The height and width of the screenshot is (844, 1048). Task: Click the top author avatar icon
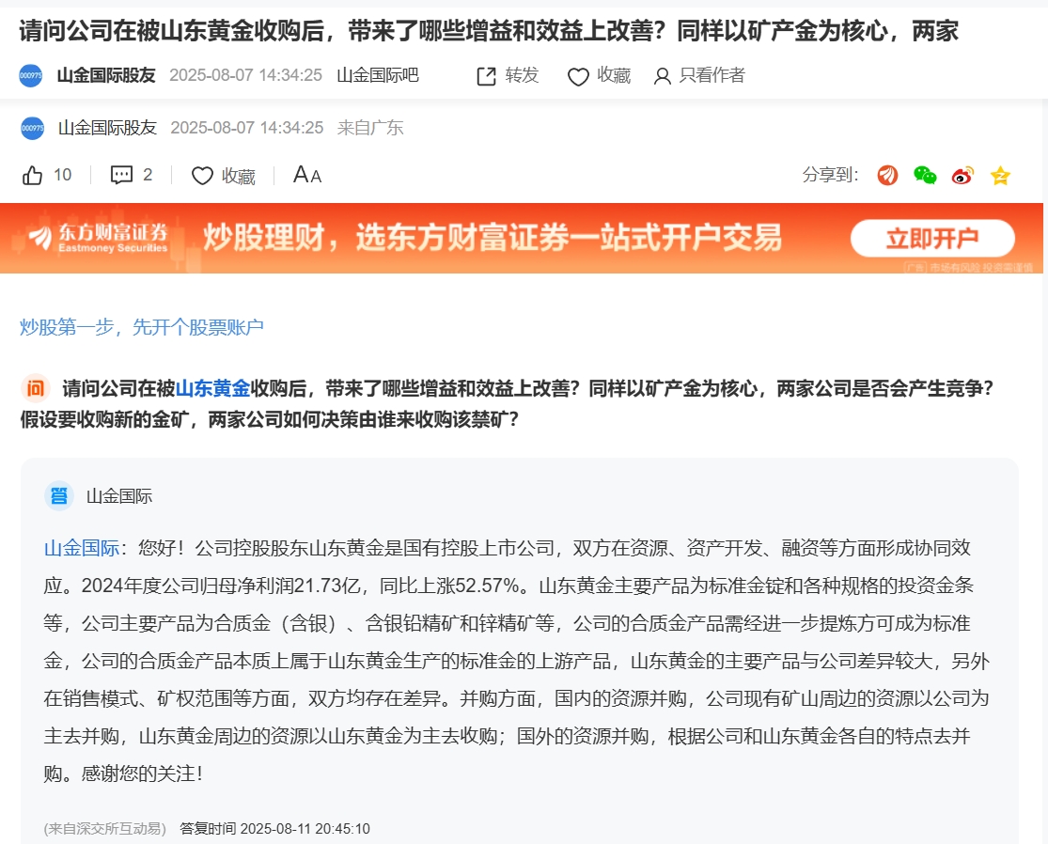(x=31, y=75)
